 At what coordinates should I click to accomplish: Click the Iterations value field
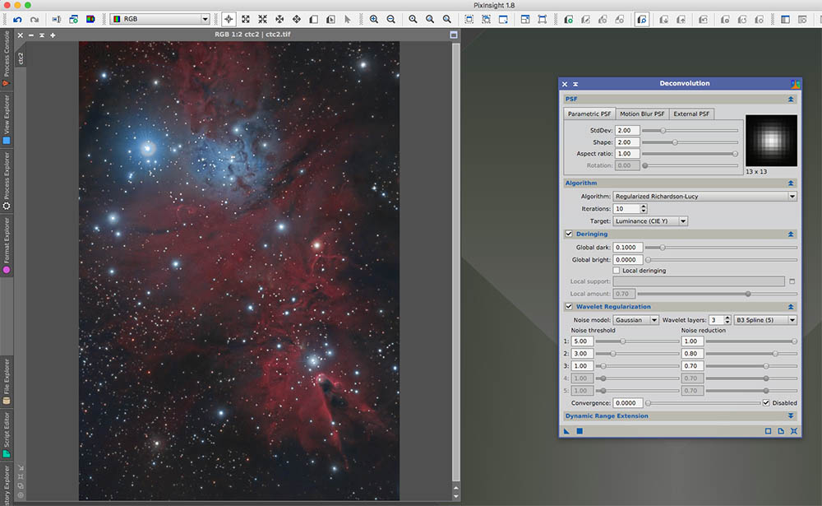(x=626, y=209)
